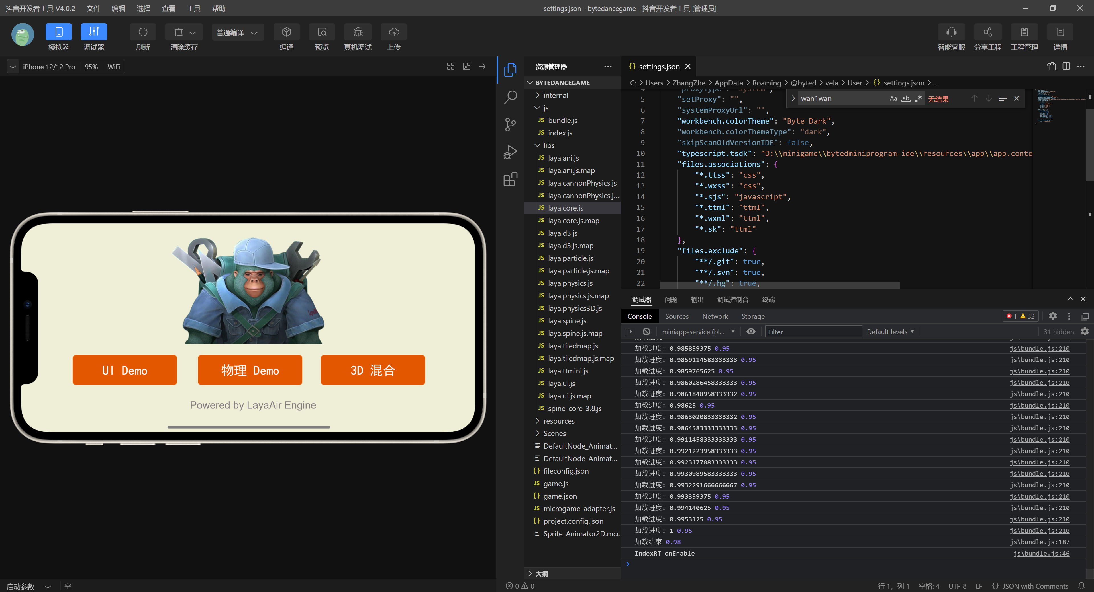Open the Default levels dropdown
This screenshot has height=592, width=1094.
click(x=890, y=332)
